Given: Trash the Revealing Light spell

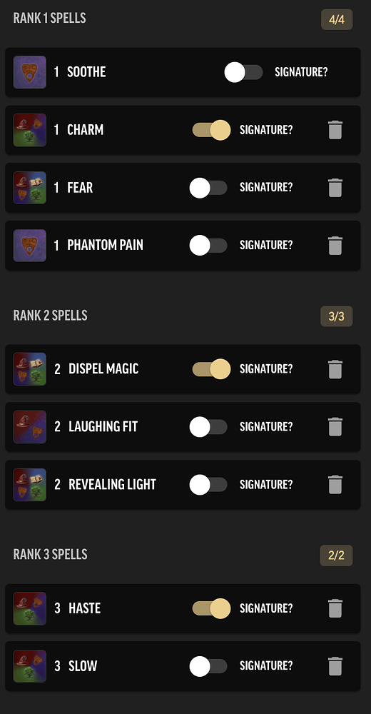Looking at the screenshot, I should 335,485.
